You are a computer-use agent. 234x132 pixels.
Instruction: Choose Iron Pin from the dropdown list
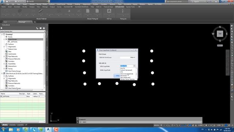click(123, 68)
